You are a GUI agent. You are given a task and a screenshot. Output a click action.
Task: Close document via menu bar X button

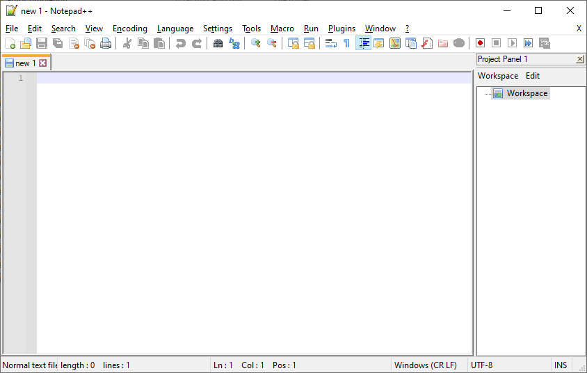(579, 29)
